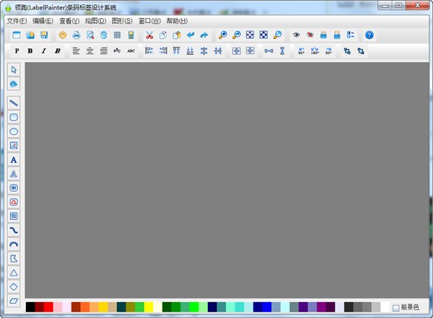Select the arrow pointer tool
This screenshot has width=433, height=318.
(14, 69)
